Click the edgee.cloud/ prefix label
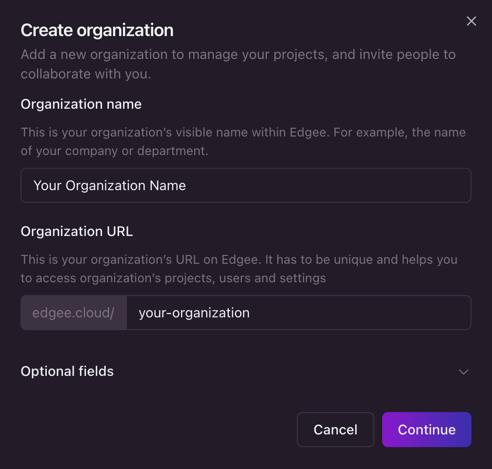Viewport: 492px width, 469px height. pos(73,313)
